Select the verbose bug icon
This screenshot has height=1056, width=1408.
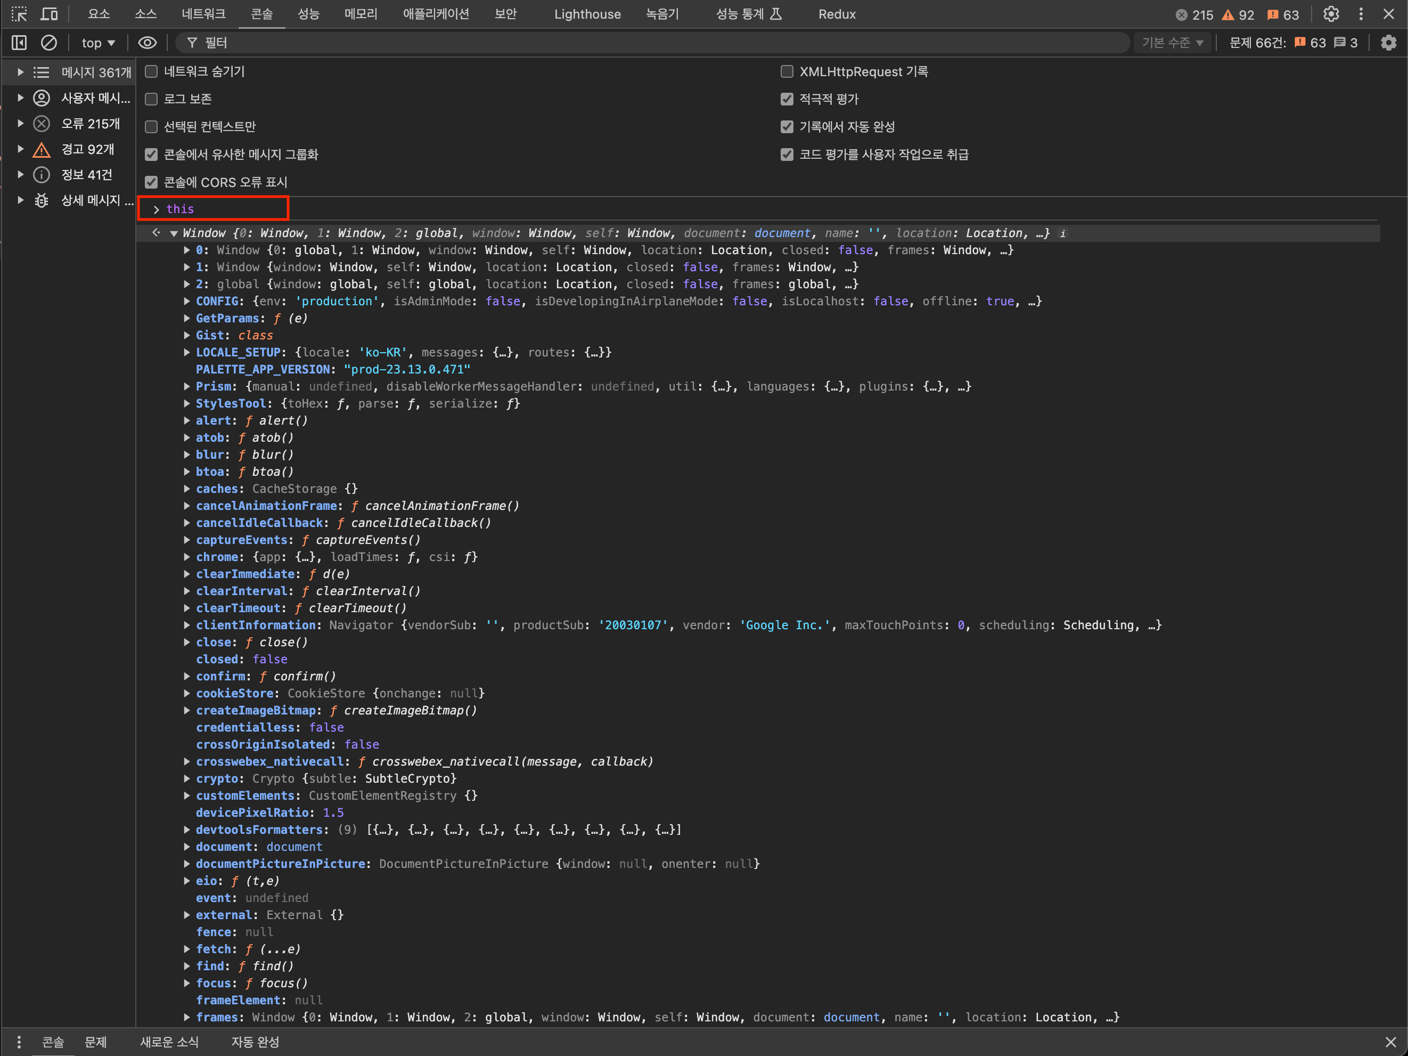(42, 201)
